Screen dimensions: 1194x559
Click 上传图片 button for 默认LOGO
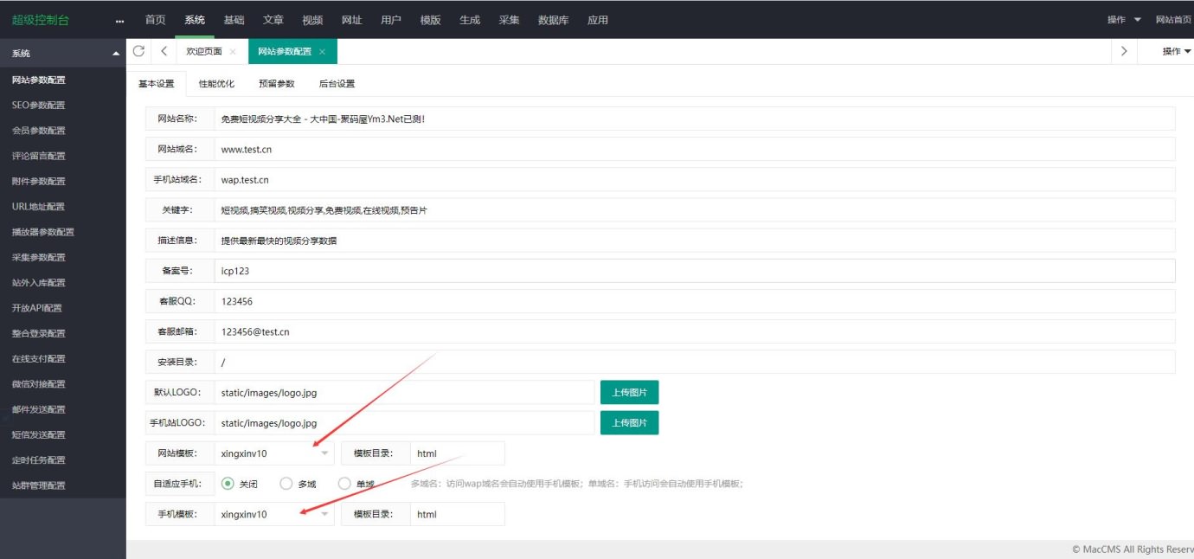(x=630, y=393)
